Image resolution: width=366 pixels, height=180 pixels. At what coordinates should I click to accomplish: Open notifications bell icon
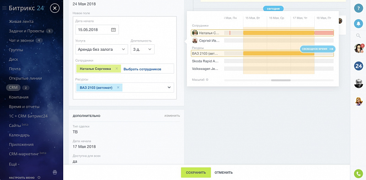(x=358, y=23)
